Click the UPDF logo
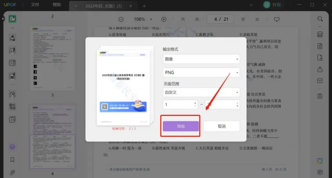Viewport: 332px width, 178px height. coord(10,5)
